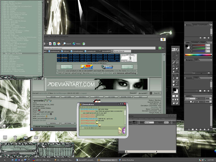Open the Channels panel flyout menu arrow
This screenshot has height=162, width=216.
[211, 78]
